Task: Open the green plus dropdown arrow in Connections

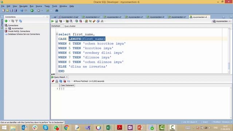Action: click(x=9, y=21)
